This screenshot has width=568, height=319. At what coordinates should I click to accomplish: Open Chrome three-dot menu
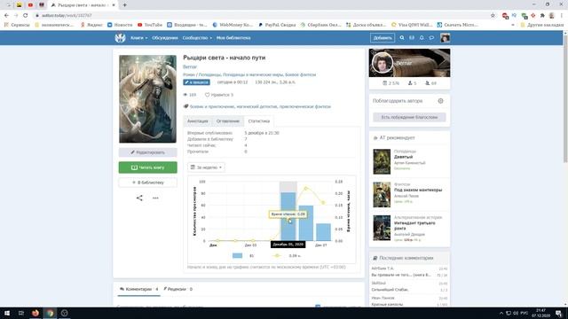(562, 16)
